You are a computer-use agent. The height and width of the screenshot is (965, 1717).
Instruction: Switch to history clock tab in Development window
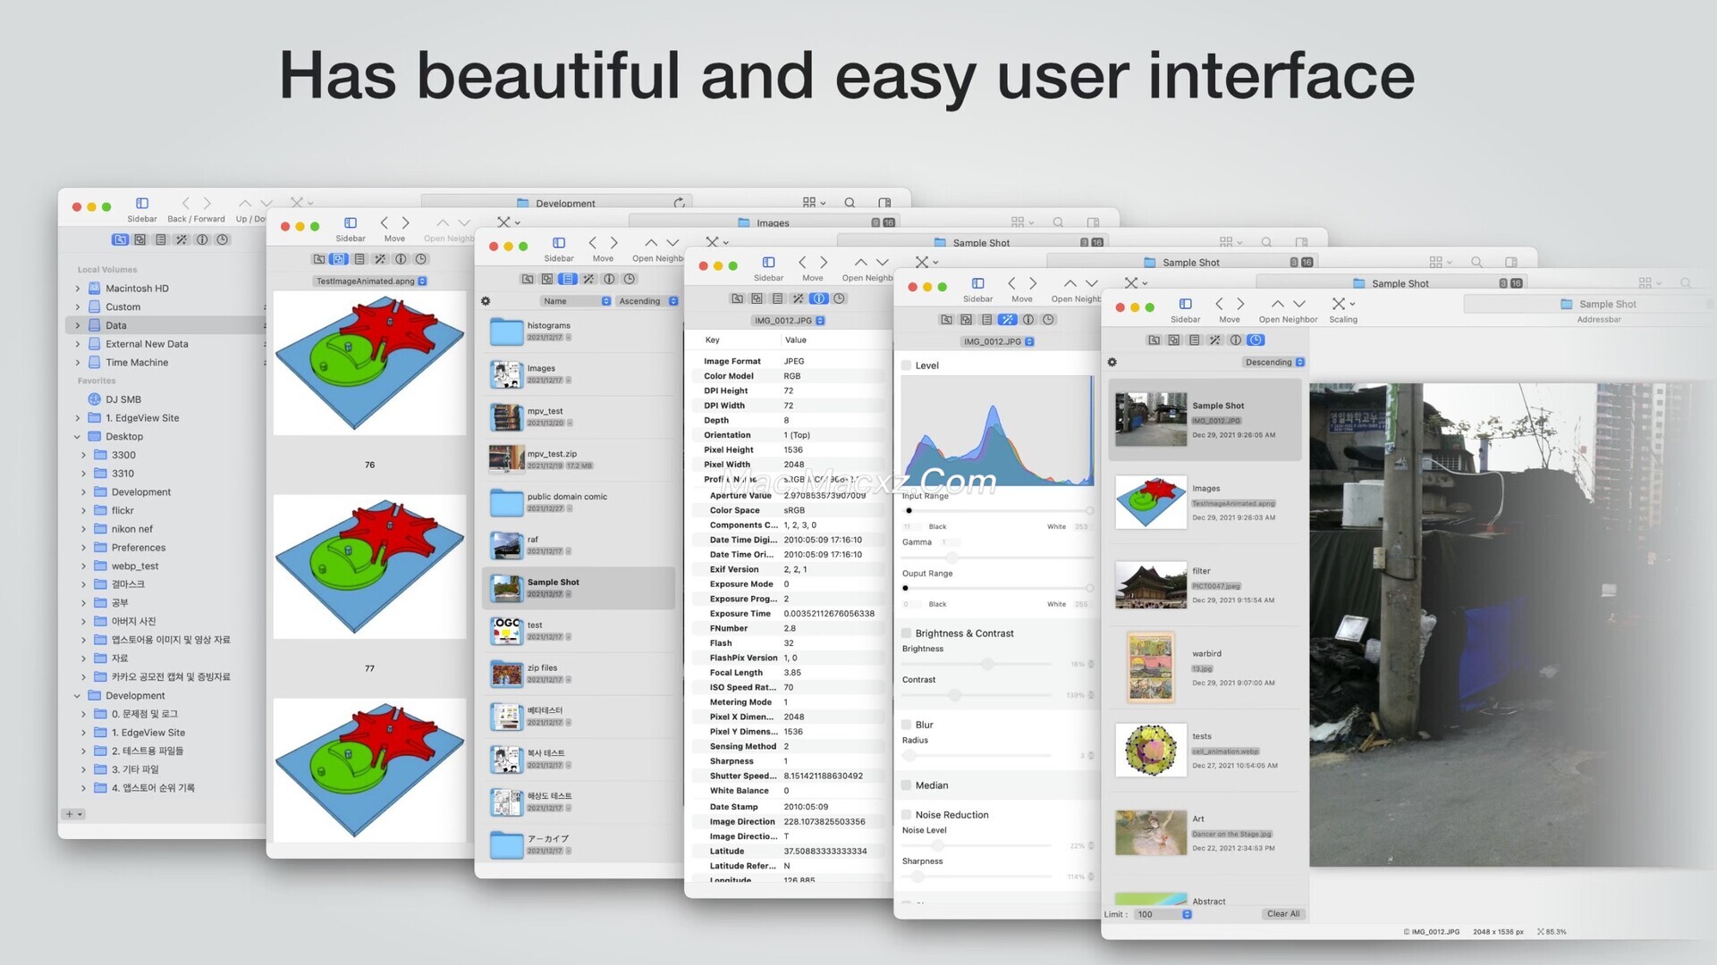coord(223,239)
